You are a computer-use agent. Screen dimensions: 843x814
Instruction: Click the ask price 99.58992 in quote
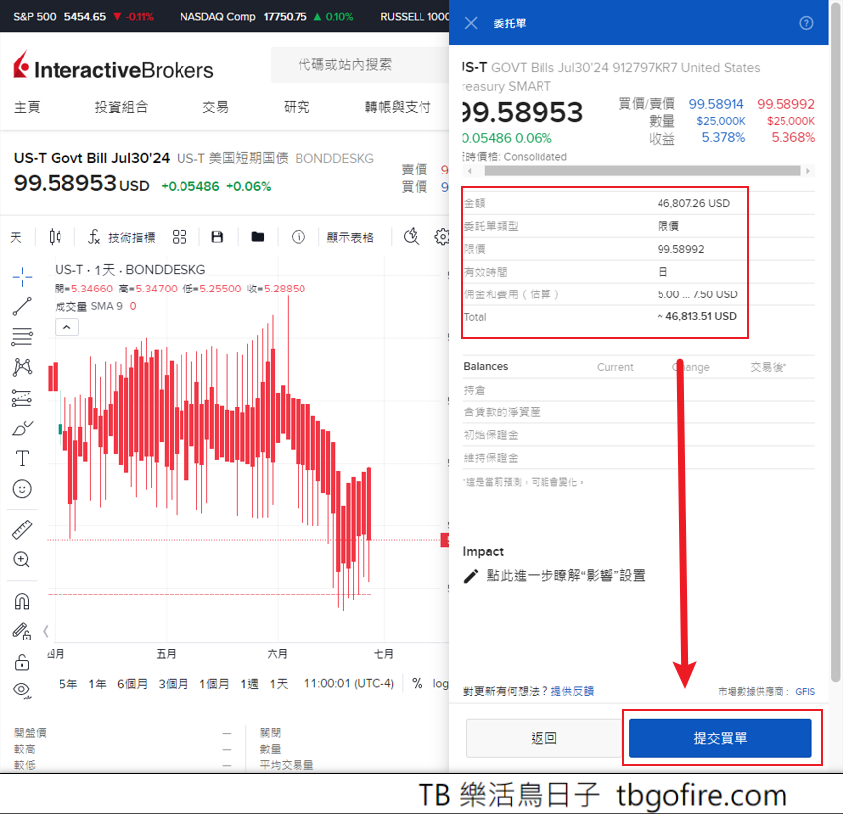pyautogui.click(x=786, y=104)
